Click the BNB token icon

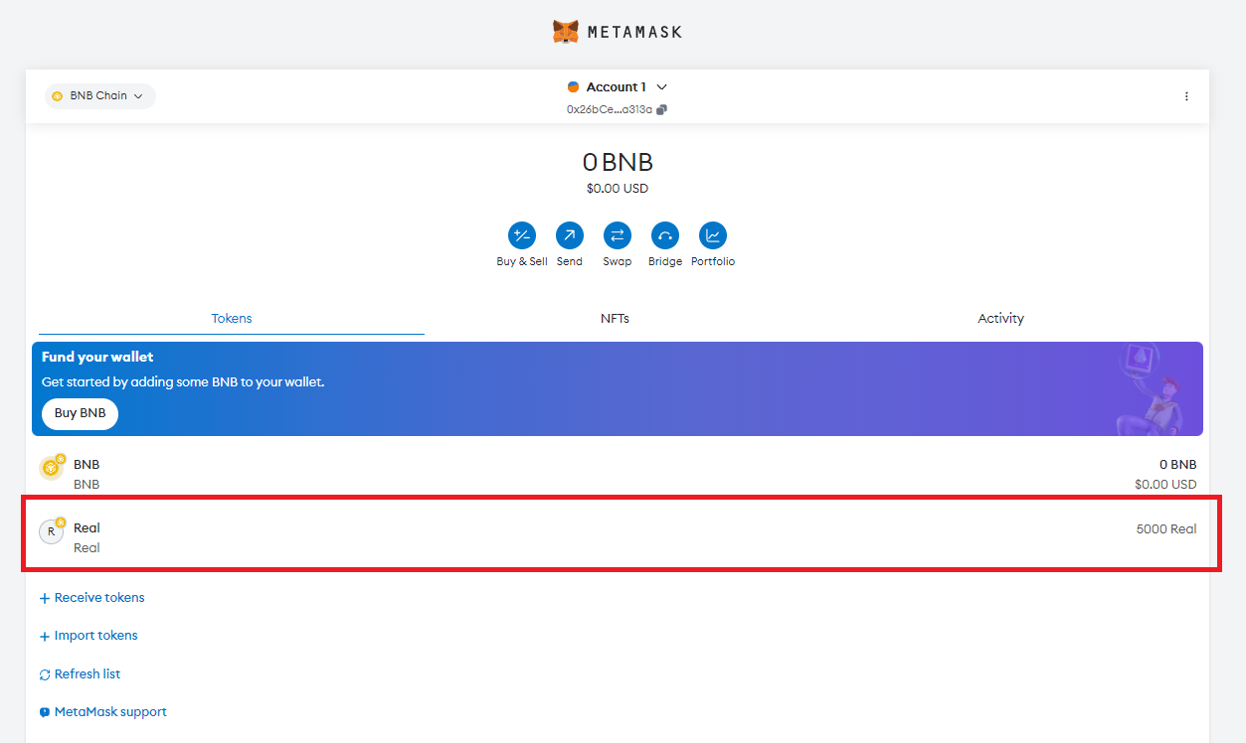pos(51,468)
